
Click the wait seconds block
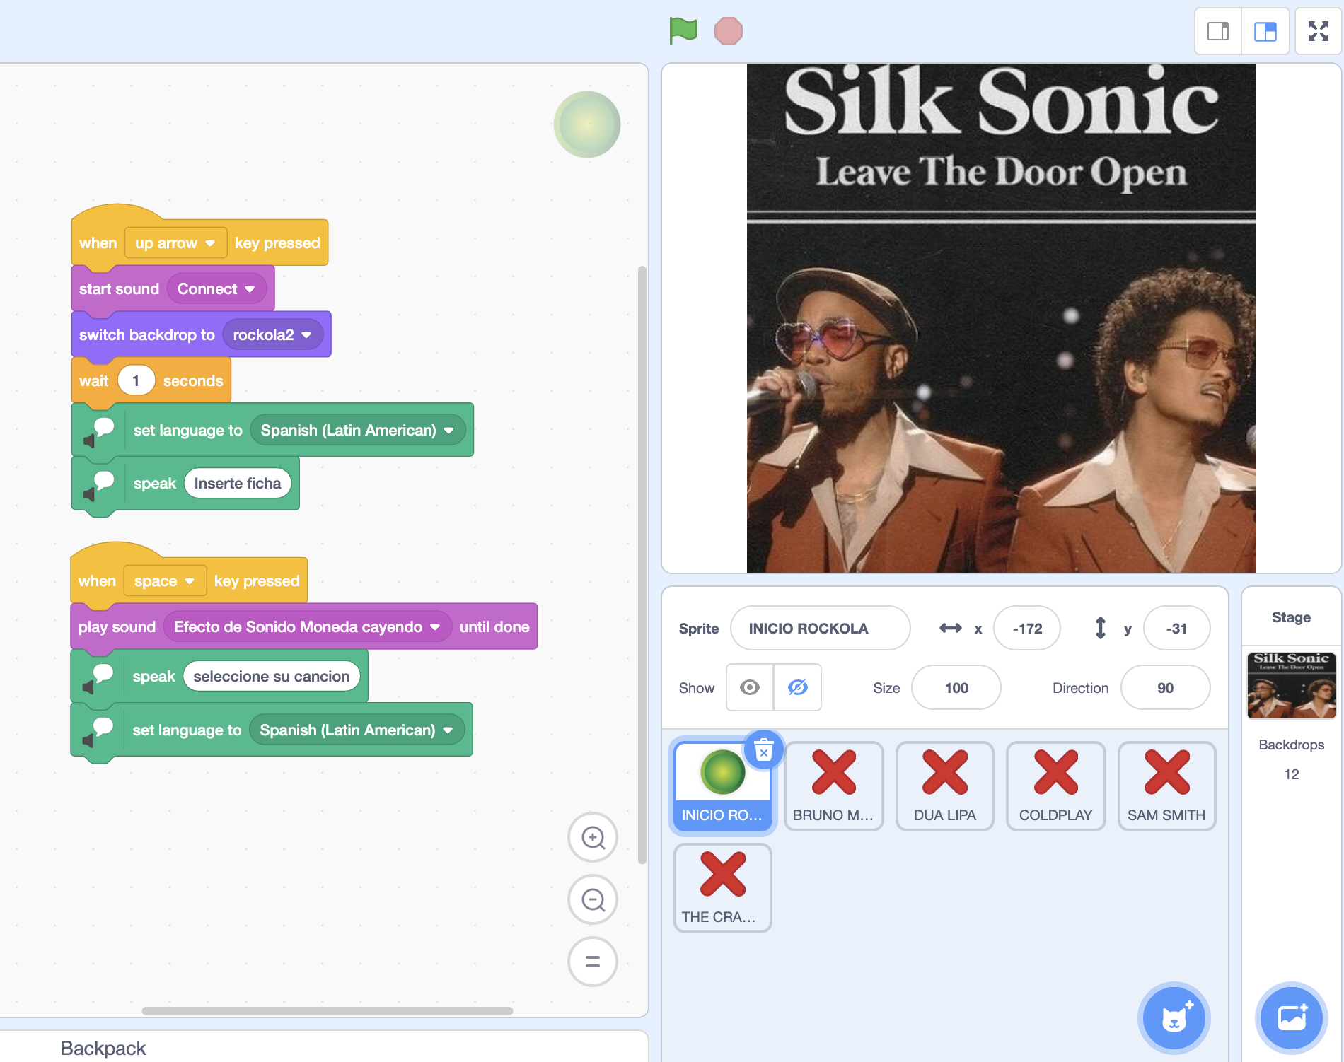(193, 381)
